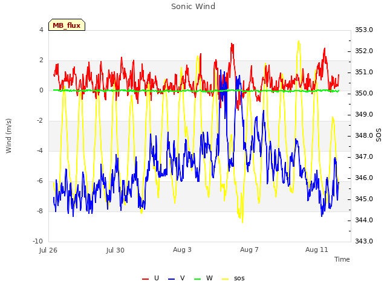Screen dimensions: 387x290
Task: Click the 344.0 right axis value
Action: [x=364, y=220]
